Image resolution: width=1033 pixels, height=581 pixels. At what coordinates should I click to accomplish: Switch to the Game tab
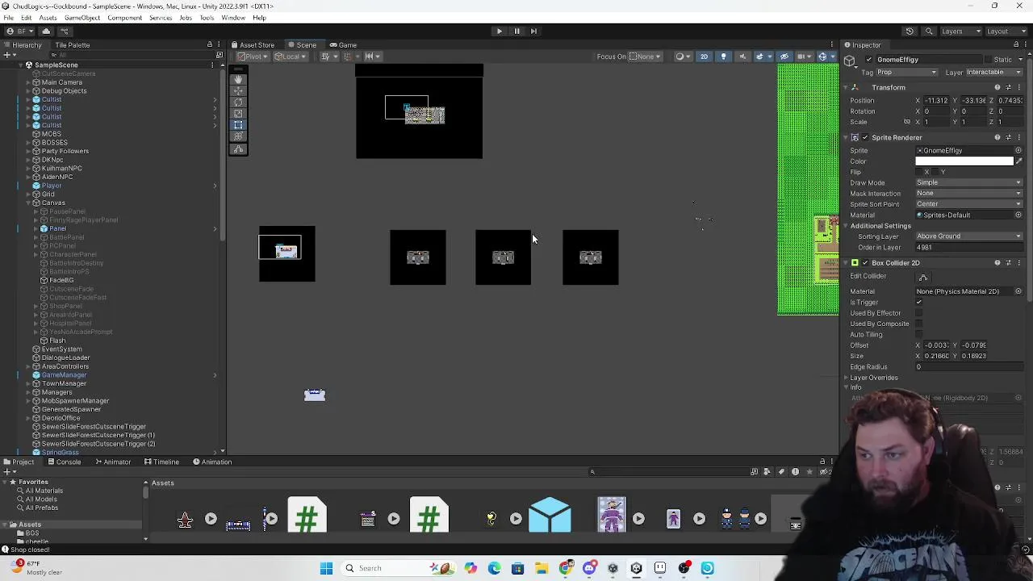[x=343, y=45]
